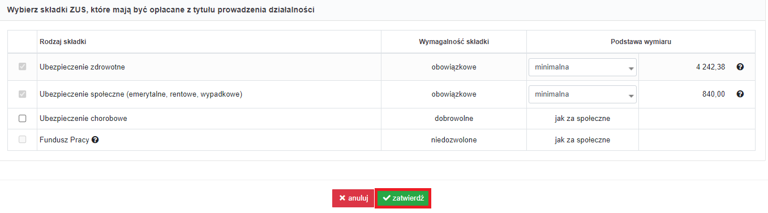Screen dimensions: 768x213
Task: Click help icon beside 840,00 amount
Action: click(740, 94)
